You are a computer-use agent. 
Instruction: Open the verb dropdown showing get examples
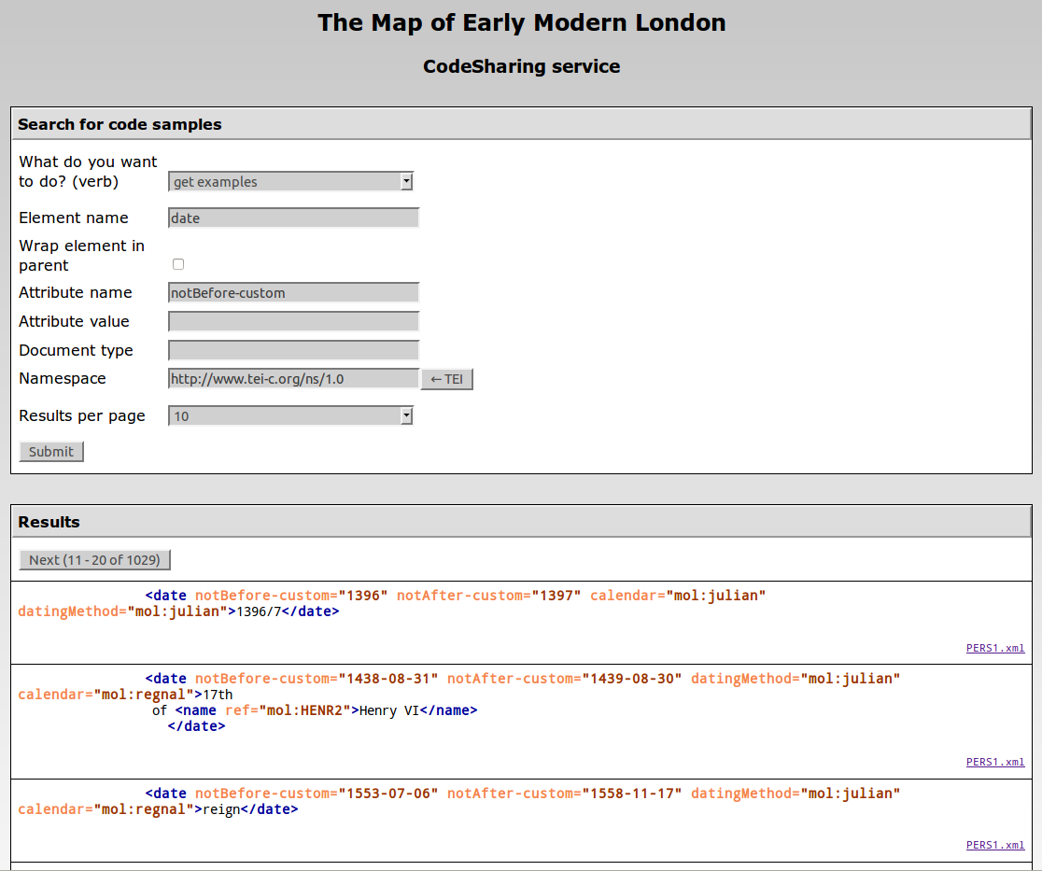click(290, 181)
